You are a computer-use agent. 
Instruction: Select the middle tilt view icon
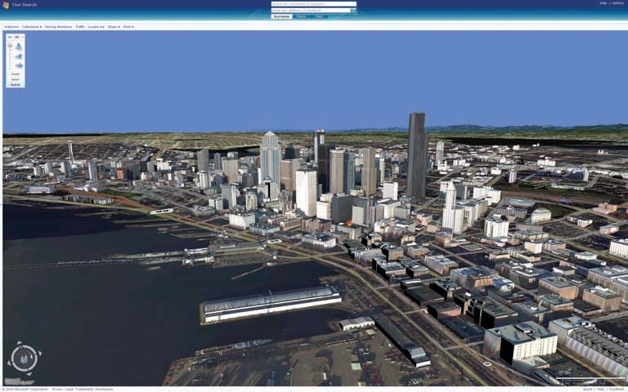tap(19, 57)
